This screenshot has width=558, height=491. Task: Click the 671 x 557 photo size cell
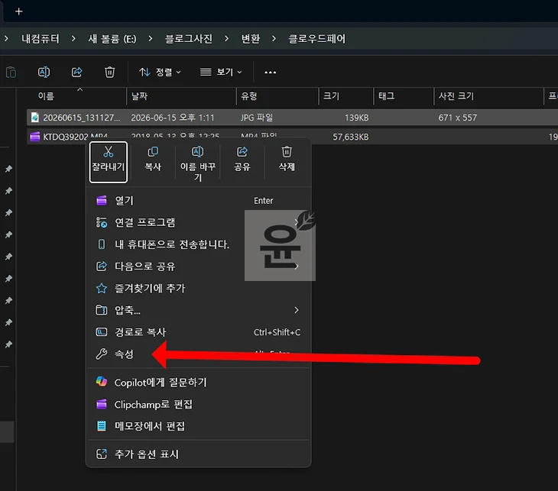tap(458, 118)
